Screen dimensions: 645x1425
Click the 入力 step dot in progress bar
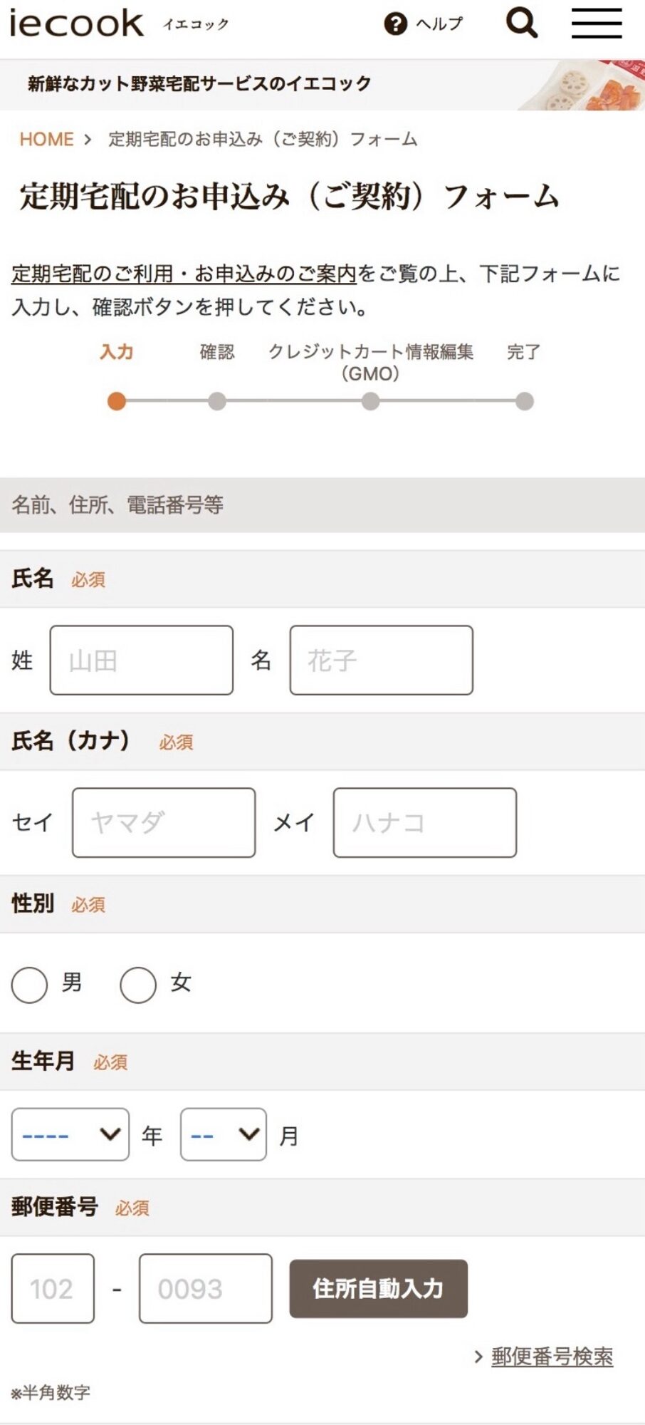[117, 401]
